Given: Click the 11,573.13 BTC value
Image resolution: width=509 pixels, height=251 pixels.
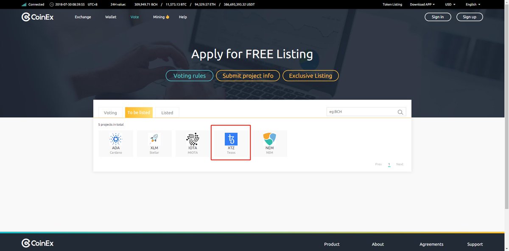Looking at the screenshot, I should coord(176,4).
